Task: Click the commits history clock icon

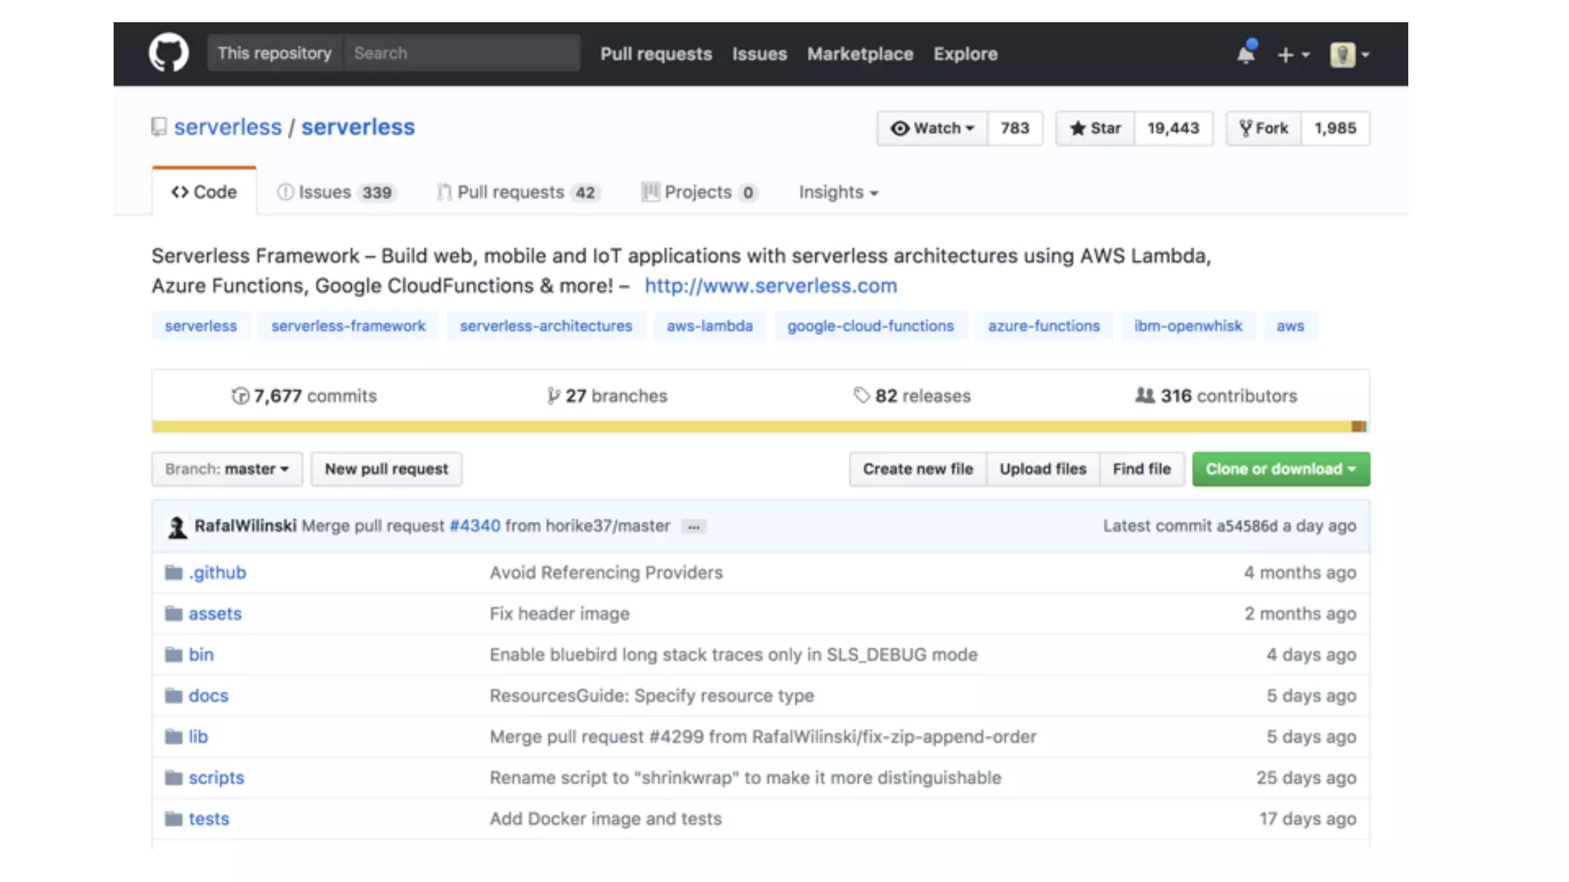Action: pyautogui.click(x=241, y=396)
